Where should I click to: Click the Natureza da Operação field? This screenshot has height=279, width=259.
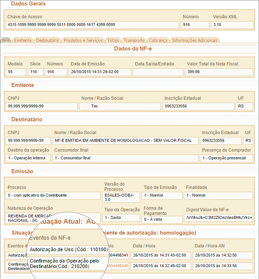click(53, 218)
